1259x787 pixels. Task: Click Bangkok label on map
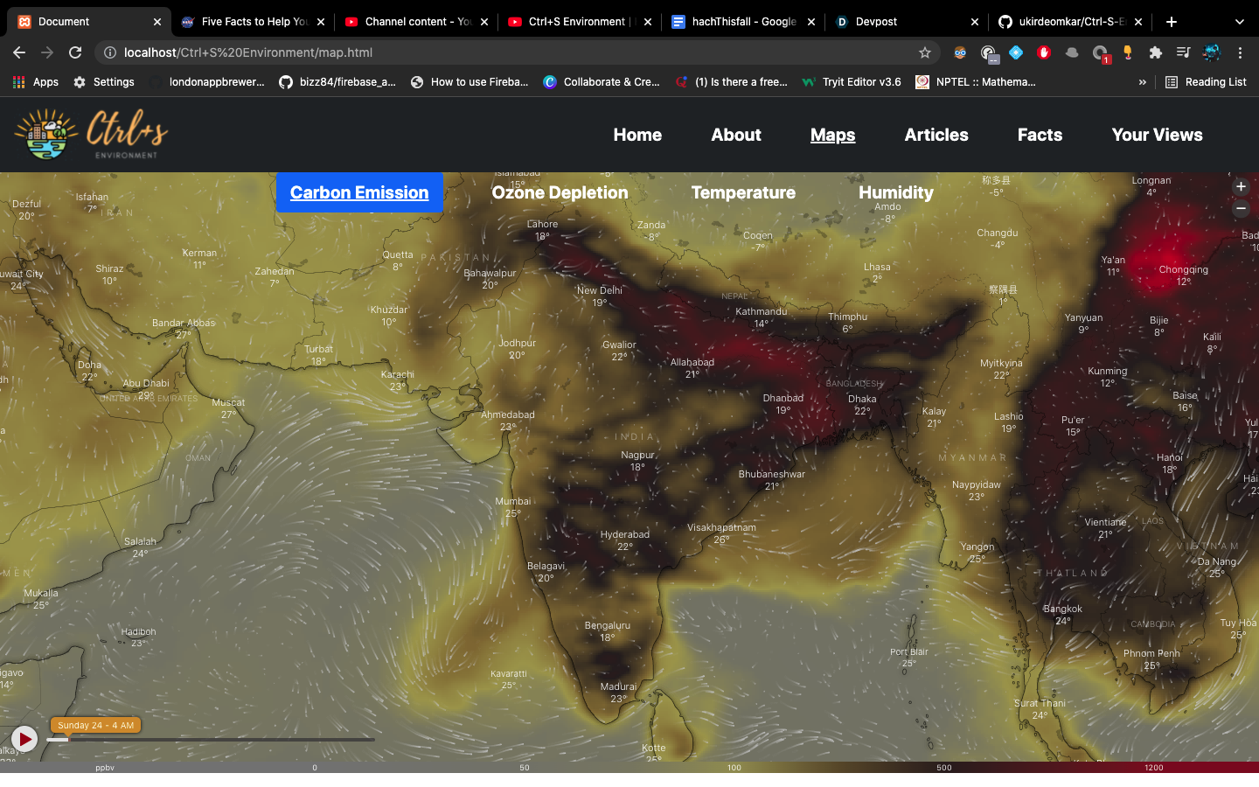[x=1063, y=609]
